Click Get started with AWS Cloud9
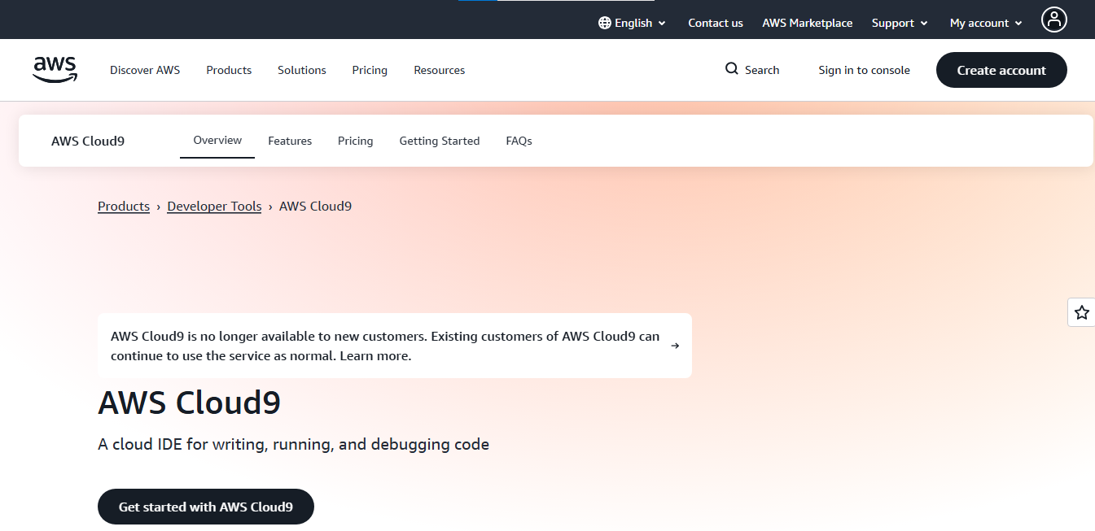Image resolution: width=1095 pixels, height=531 pixels. [205, 507]
